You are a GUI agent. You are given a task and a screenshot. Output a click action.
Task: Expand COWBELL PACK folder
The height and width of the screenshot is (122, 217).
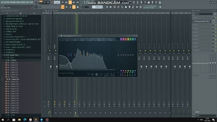[11, 32]
